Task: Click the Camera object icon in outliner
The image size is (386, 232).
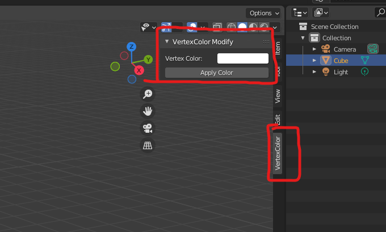Action: 326,49
